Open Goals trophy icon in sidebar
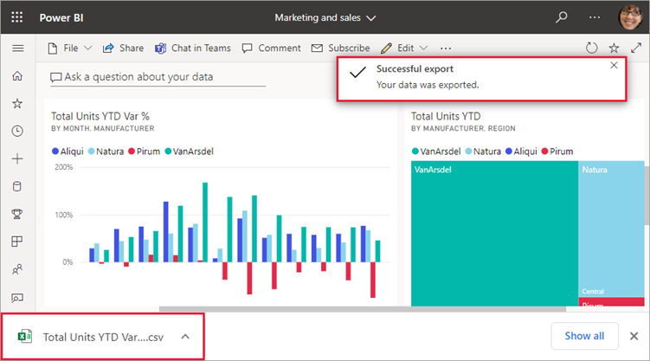The image size is (650, 361). (17, 214)
